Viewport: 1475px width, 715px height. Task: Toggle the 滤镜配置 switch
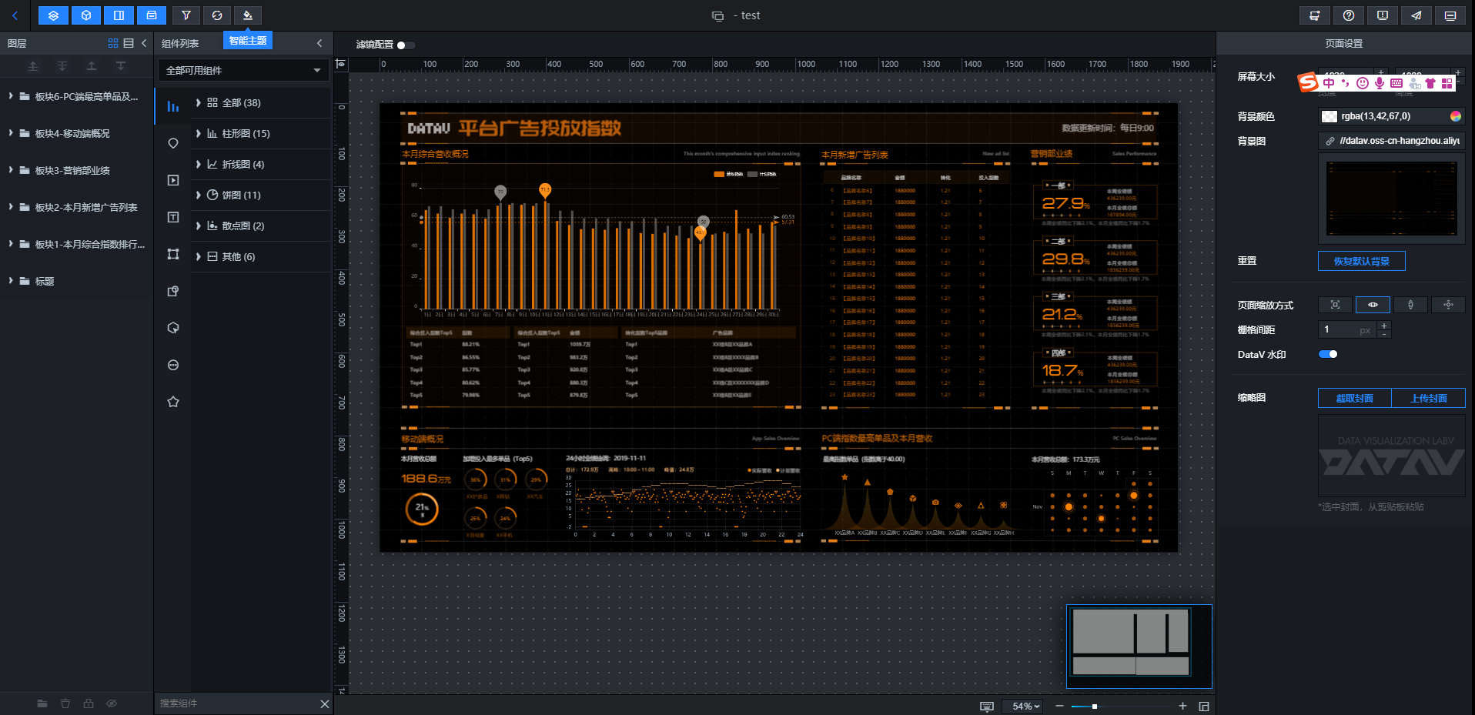(x=406, y=45)
